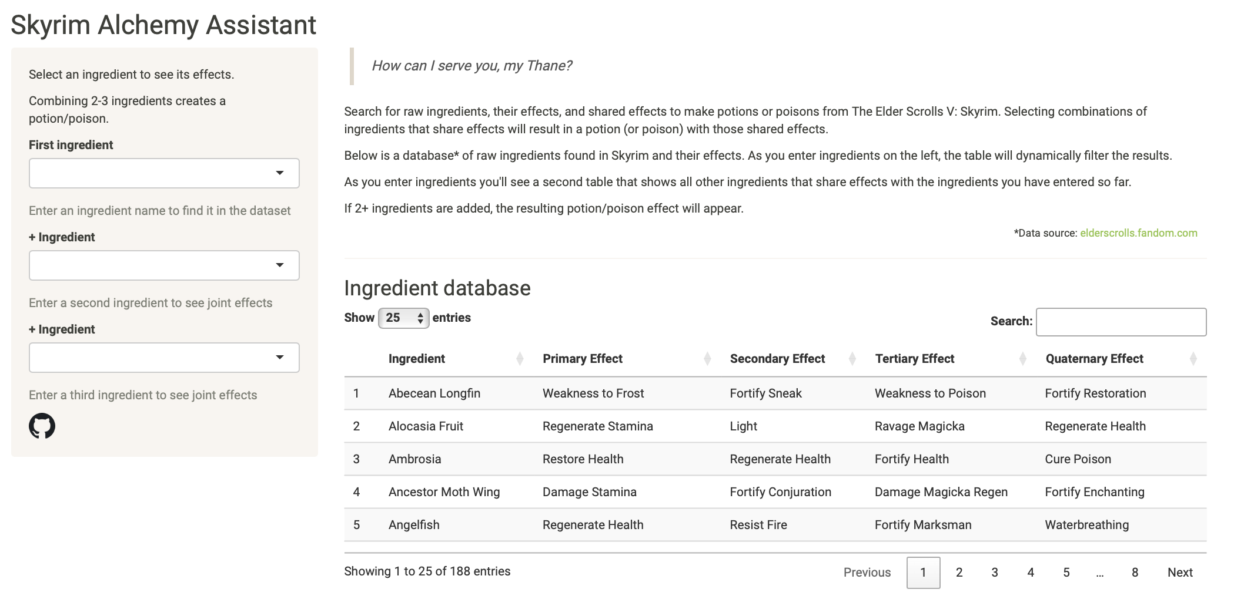This screenshot has height=606, width=1244.
Task: Go to the Next page
Action: tap(1180, 573)
